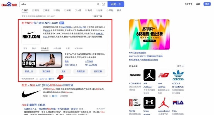214x115 pixels.
Task: Open the KD14 inline link
Action: (47, 31)
